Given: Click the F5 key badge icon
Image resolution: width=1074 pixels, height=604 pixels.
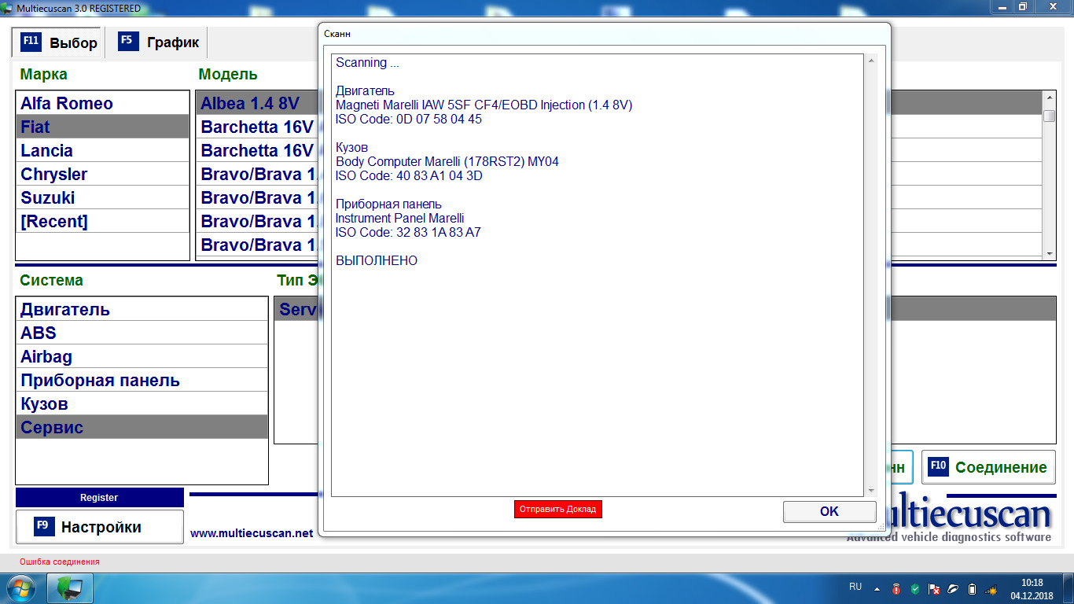Looking at the screenshot, I should 128,42.
